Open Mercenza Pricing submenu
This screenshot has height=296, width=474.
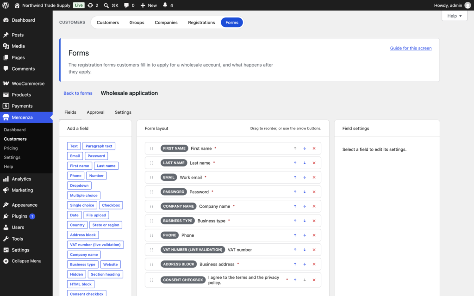pos(11,148)
